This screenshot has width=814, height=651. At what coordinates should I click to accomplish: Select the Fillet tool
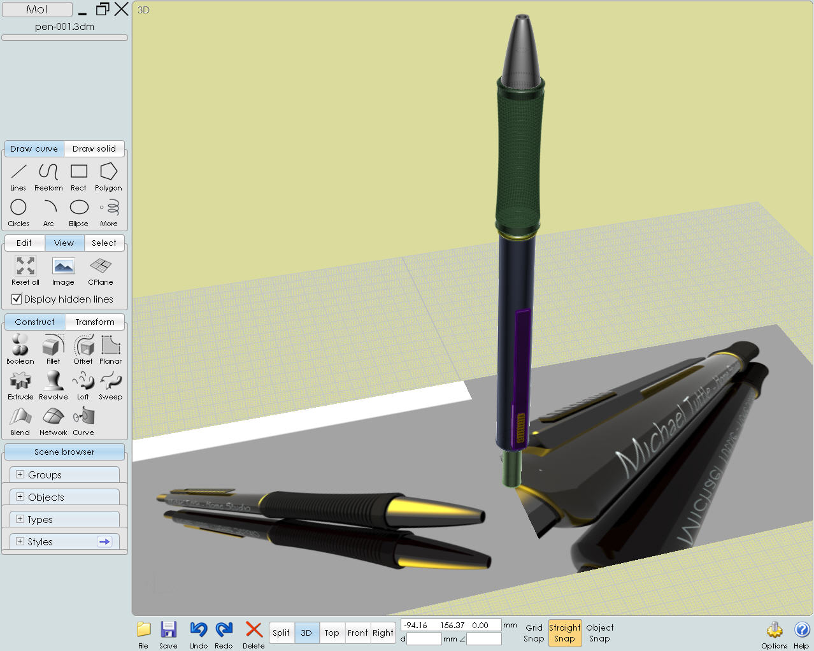pyautogui.click(x=54, y=349)
